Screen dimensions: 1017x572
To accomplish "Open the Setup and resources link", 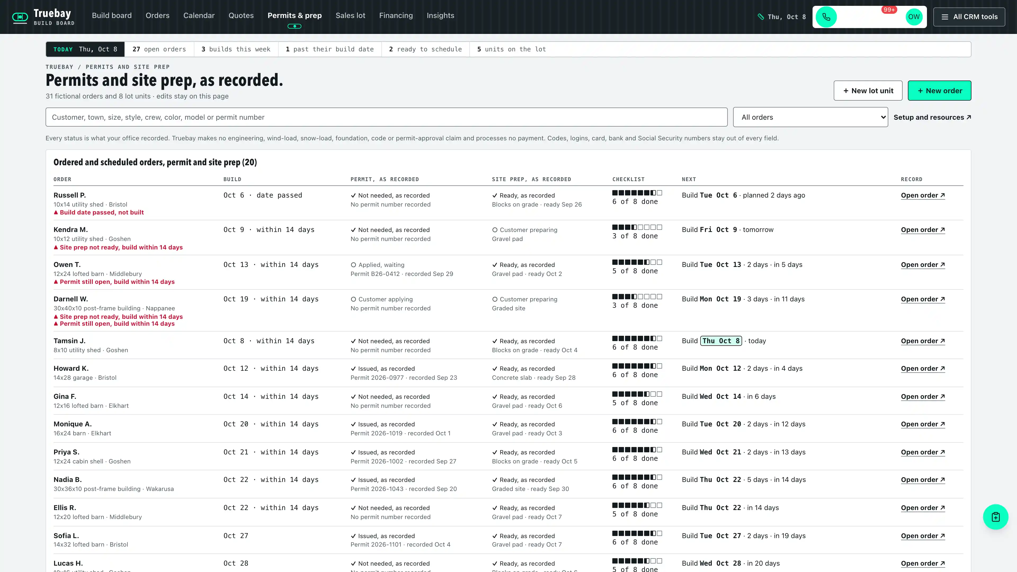I will click(x=932, y=117).
